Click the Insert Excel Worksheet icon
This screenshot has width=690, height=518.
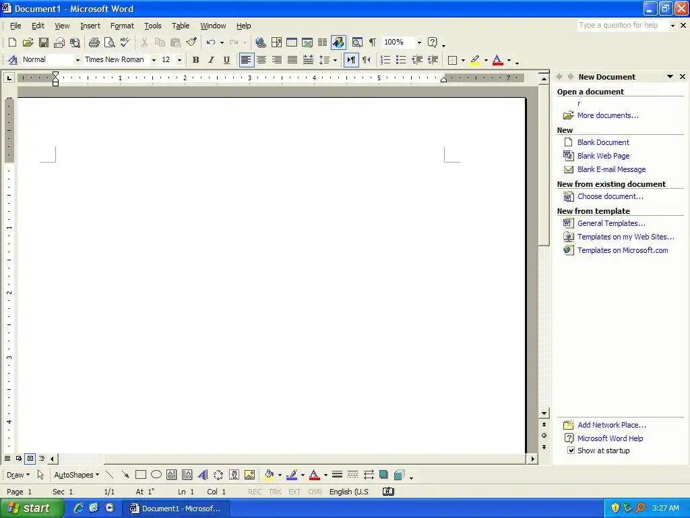(x=307, y=42)
